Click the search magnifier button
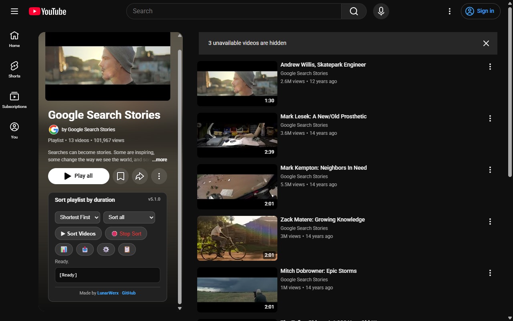Screen dimensions: 513x321 tap(353, 11)
